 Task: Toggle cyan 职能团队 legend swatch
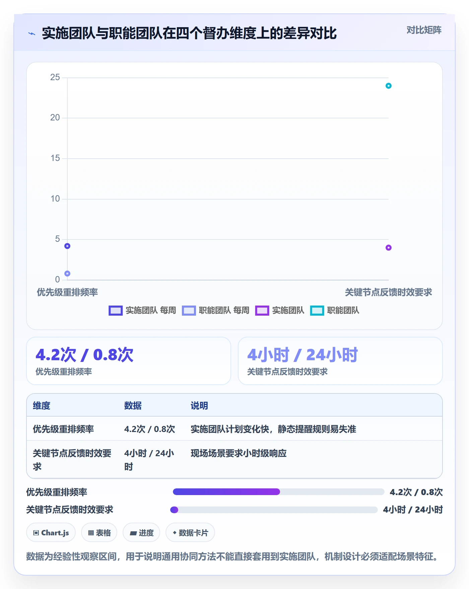(x=317, y=311)
